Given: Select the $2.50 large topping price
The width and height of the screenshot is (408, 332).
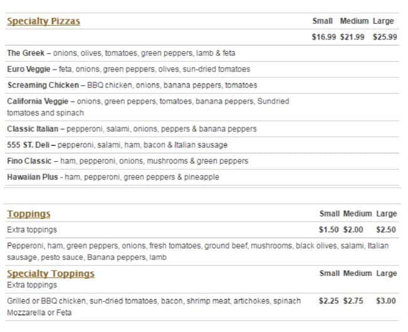Looking at the screenshot, I should click(386, 230).
